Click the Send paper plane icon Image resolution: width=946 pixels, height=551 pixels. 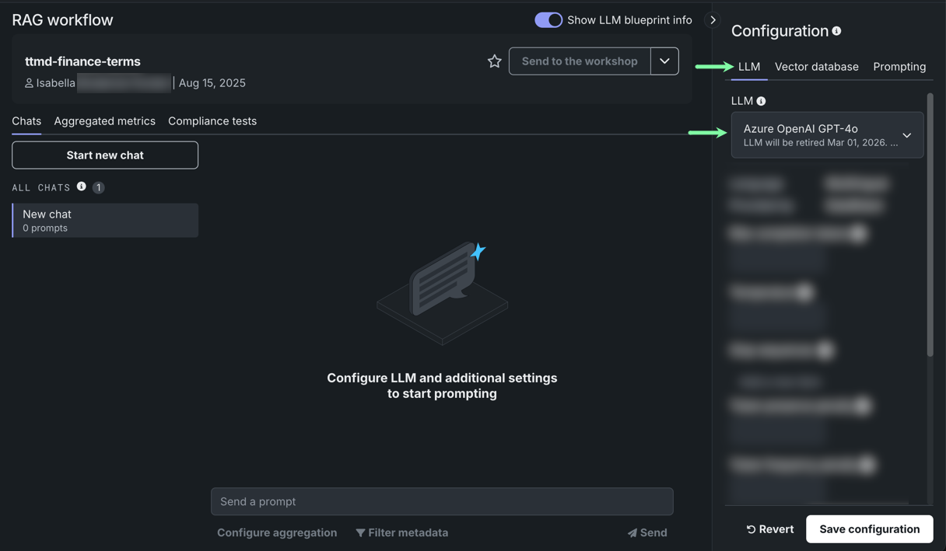[632, 533]
